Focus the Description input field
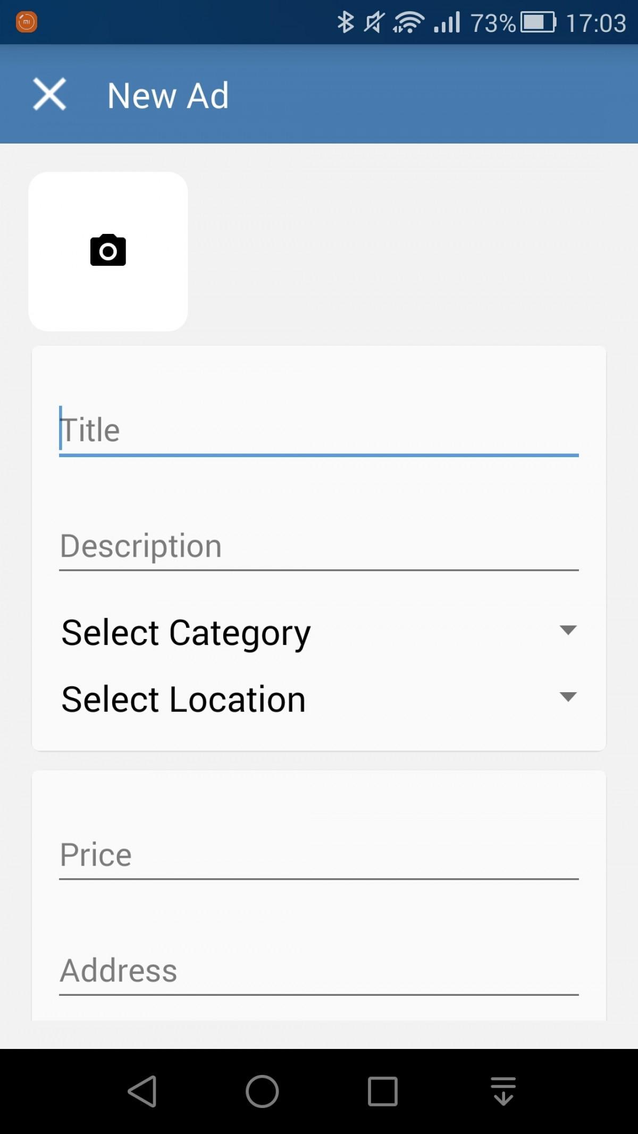 (319, 547)
